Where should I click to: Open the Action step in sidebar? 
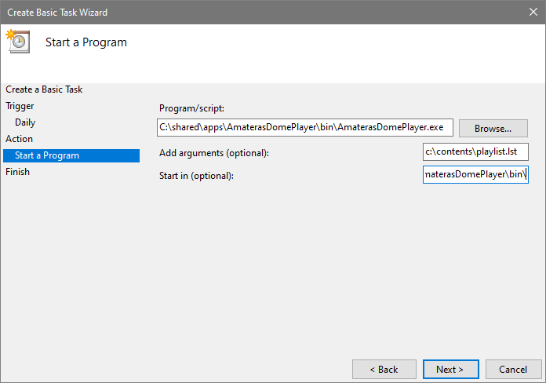coord(20,139)
